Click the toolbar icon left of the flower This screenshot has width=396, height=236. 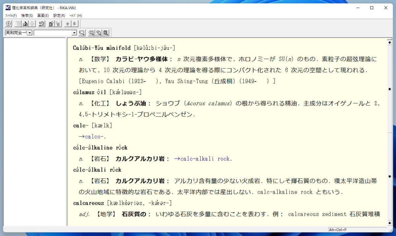click(x=25, y=23)
